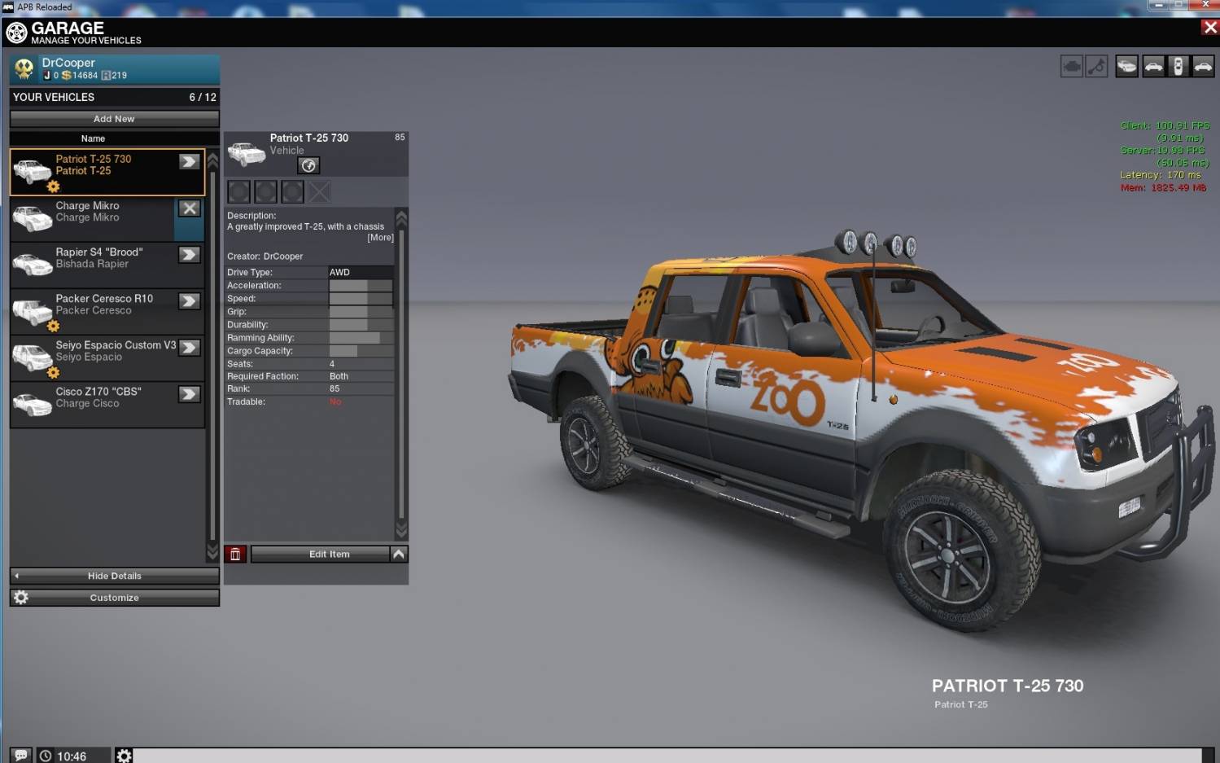Open the Customize button
The height and width of the screenshot is (763, 1220).
point(114,598)
